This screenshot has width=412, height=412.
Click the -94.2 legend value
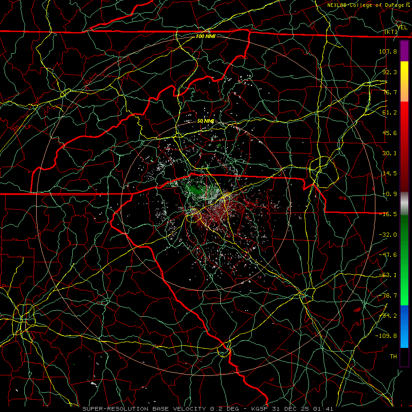pos(388,316)
